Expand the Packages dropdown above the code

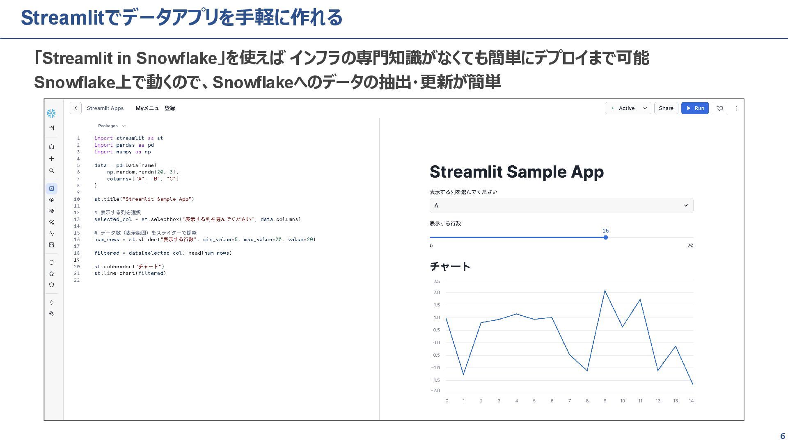click(x=112, y=126)
